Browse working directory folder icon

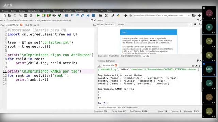(194, 15)
